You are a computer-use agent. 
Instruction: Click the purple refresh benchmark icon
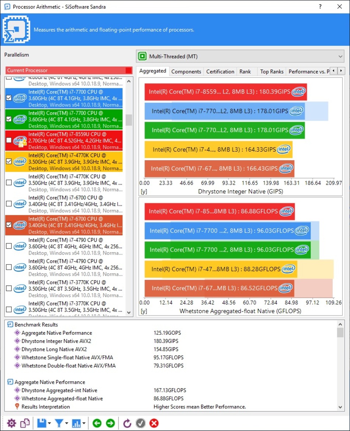[x=127, y=423]
